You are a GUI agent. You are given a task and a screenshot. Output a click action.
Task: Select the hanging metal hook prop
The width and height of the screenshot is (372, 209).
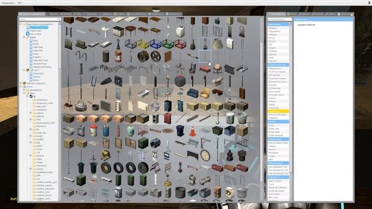coord(217,118)
